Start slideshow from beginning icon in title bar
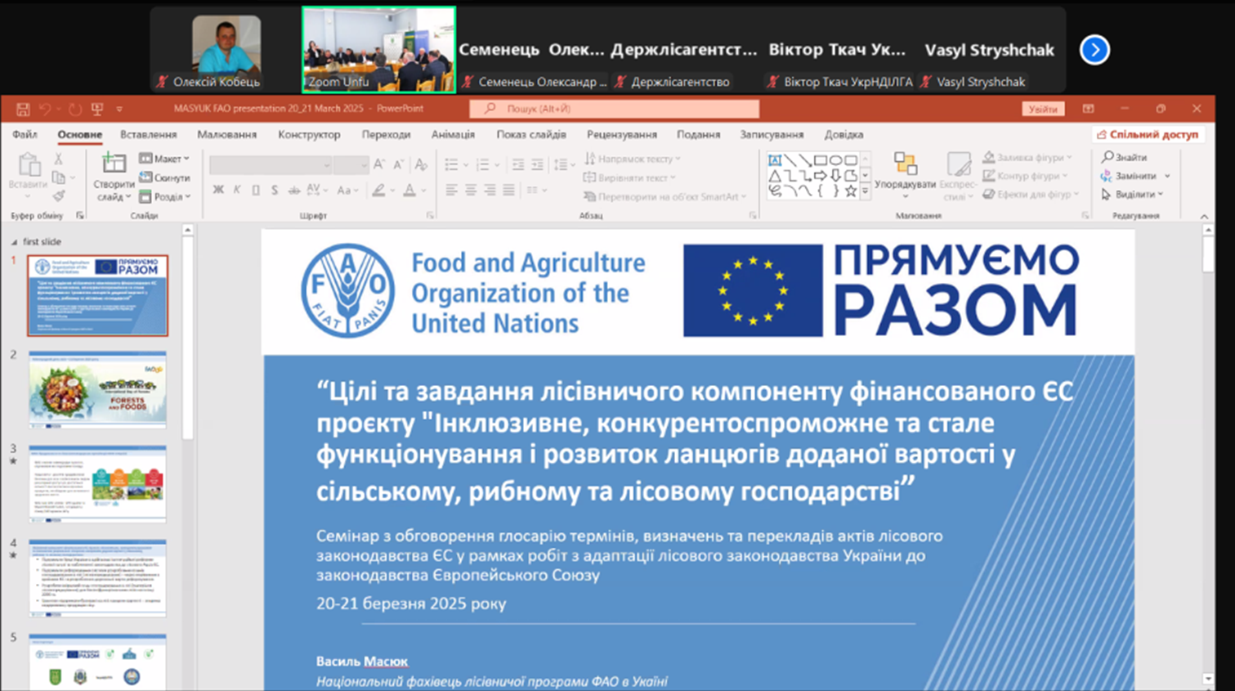1235x691 pixels. click(x=97, y=109)
